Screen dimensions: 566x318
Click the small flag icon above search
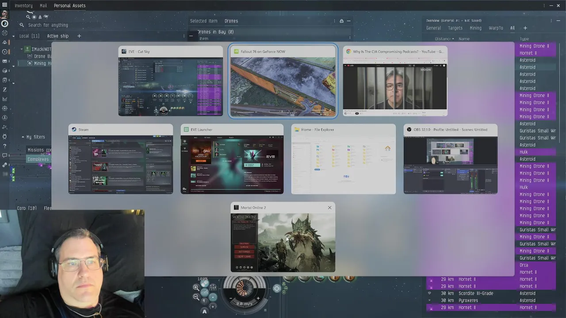[x=46, y=17]
